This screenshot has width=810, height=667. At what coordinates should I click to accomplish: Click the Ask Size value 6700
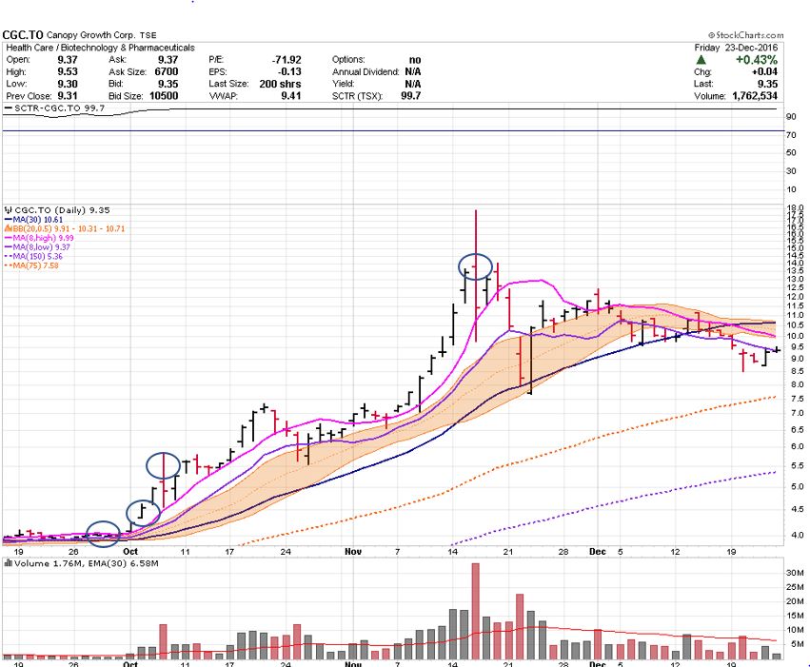(167, 71)
